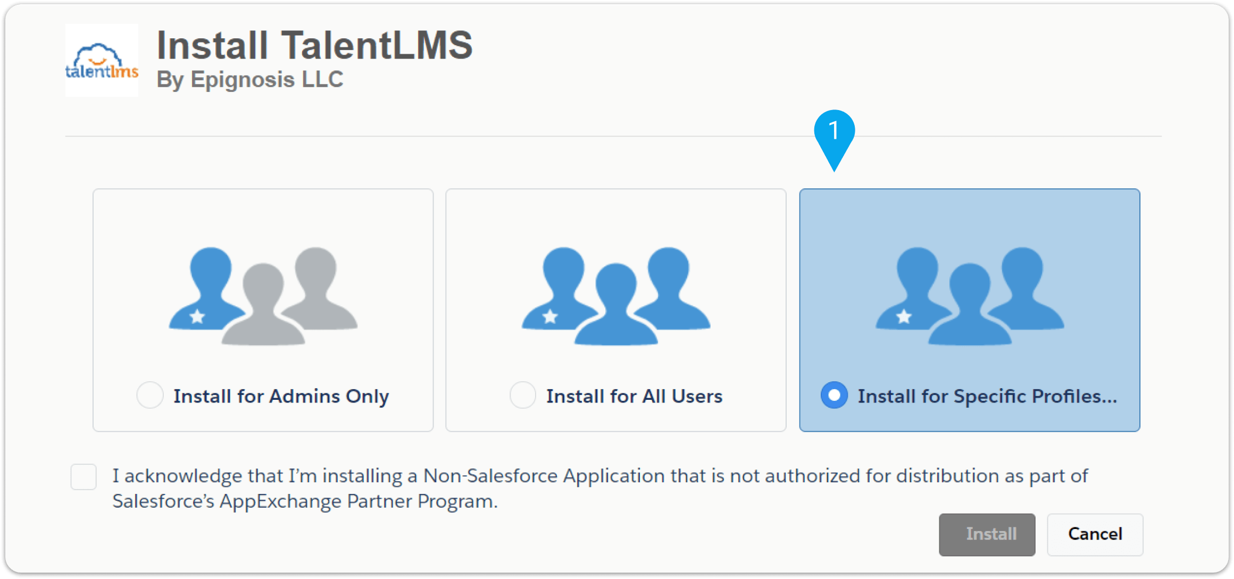Click the 'Install for All Users' label
The image size is (1234, 579).
(634, 396)
